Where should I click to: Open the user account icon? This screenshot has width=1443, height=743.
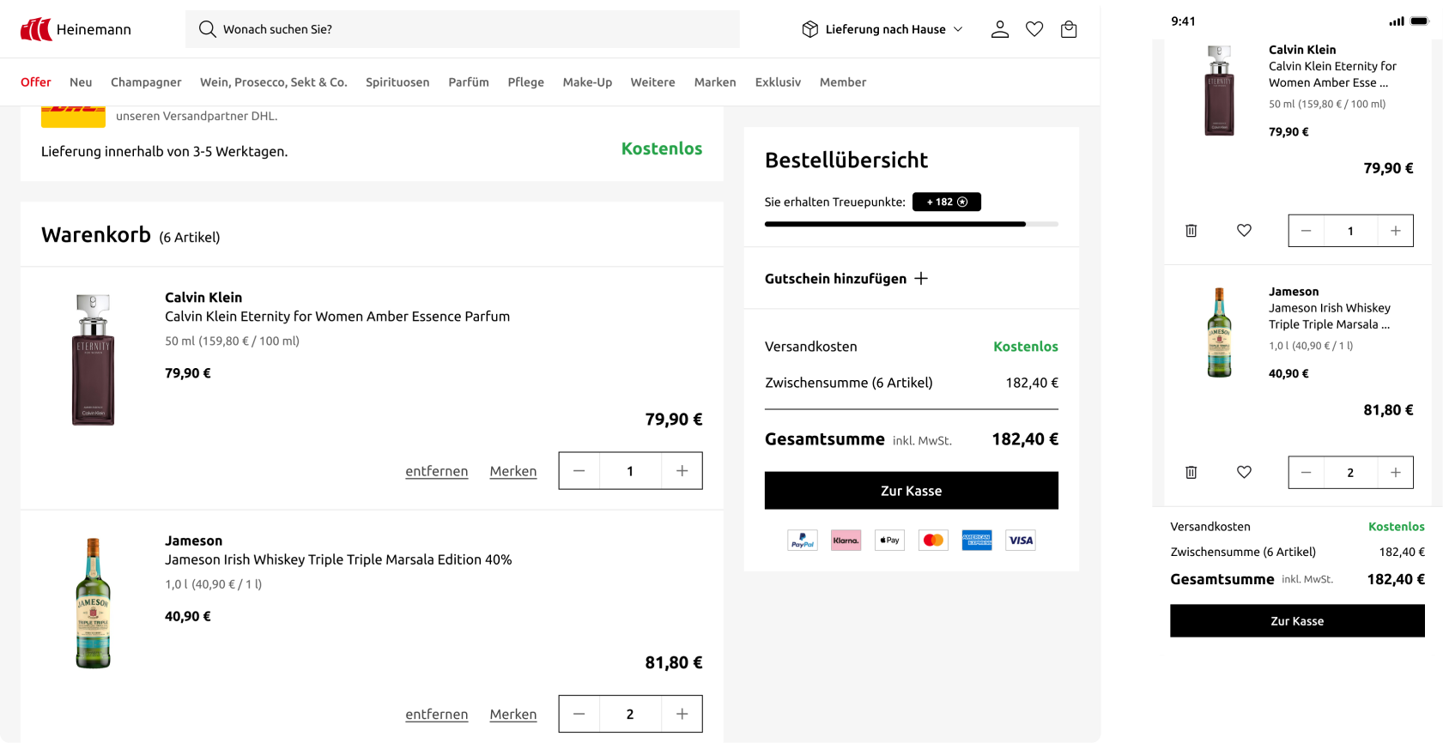[x=1000, y=29]
